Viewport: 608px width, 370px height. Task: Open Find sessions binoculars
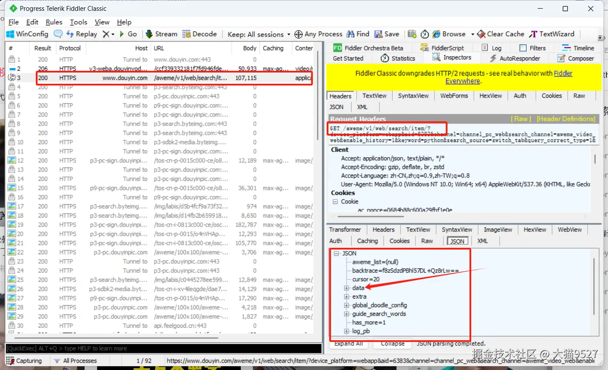point(358,34)
